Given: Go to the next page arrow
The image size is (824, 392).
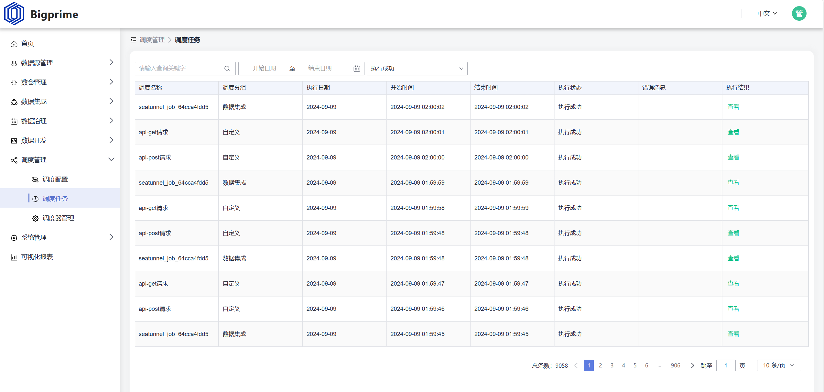Looking at the screenshot, I should [x=692, y=365].
